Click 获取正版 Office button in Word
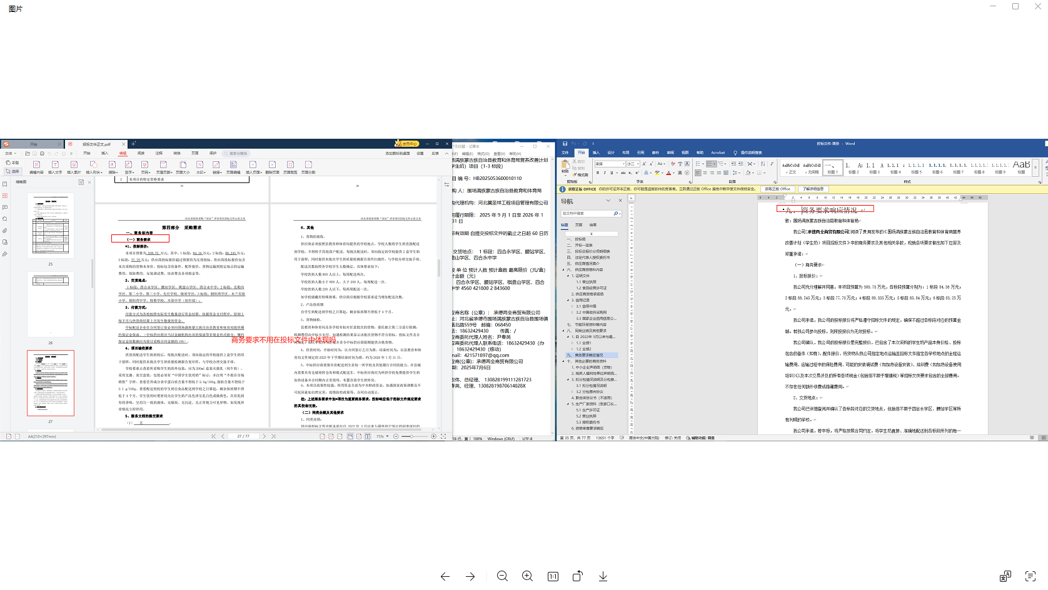Image resolution: width=1048 pixels, height=590 pixels. 778,189
